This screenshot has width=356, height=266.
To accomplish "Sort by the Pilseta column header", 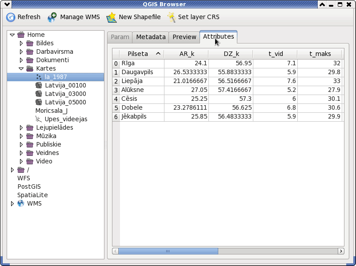I will point(142,54).
